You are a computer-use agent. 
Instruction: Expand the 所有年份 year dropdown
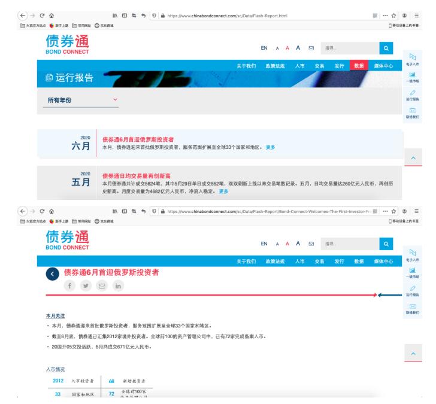pos(115,99)
